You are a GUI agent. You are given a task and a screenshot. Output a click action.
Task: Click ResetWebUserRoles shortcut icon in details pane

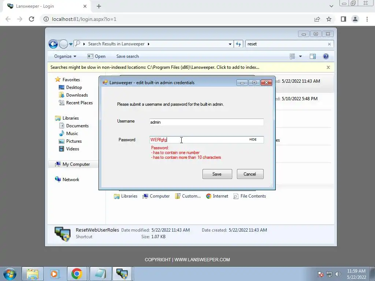tap(62, 234)
